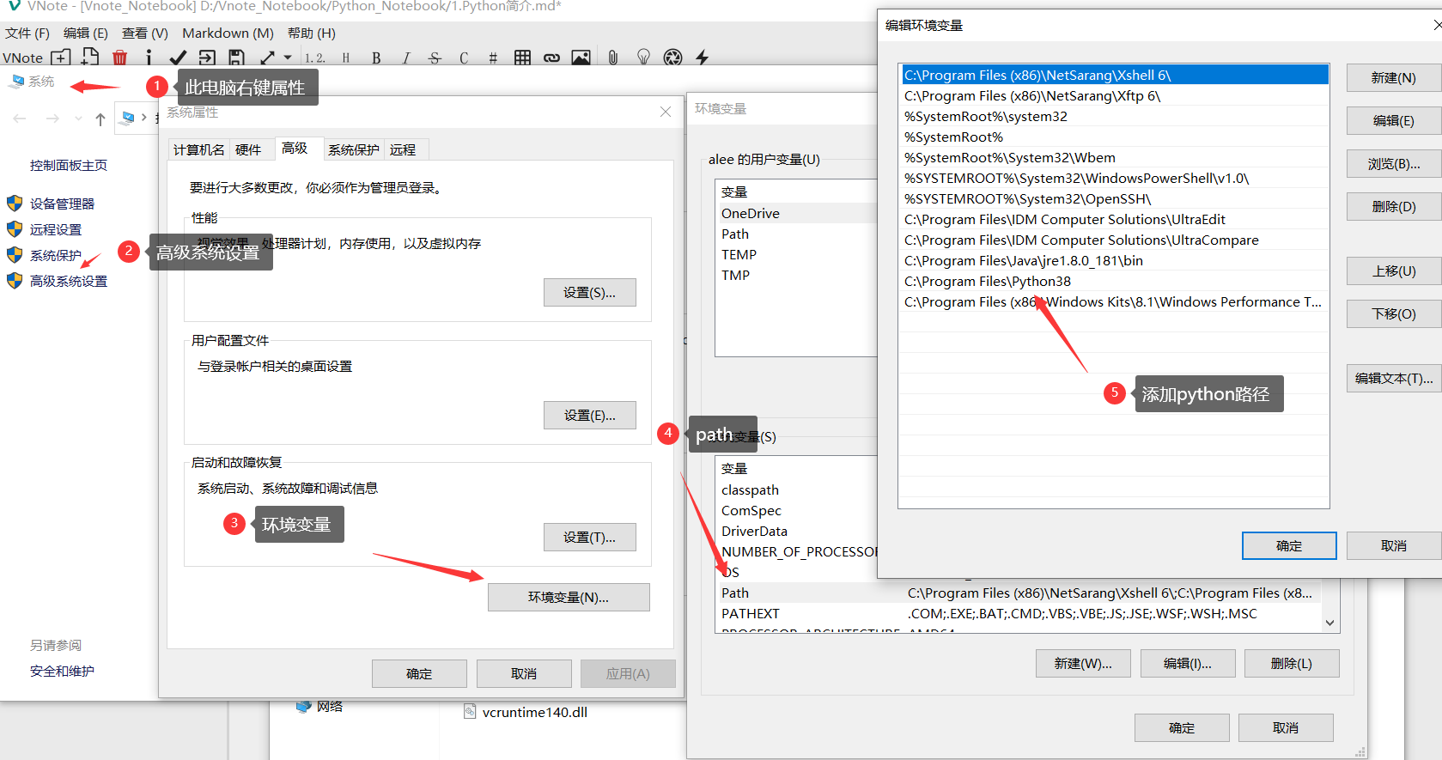Click the code block # icon

click(493, 58)
